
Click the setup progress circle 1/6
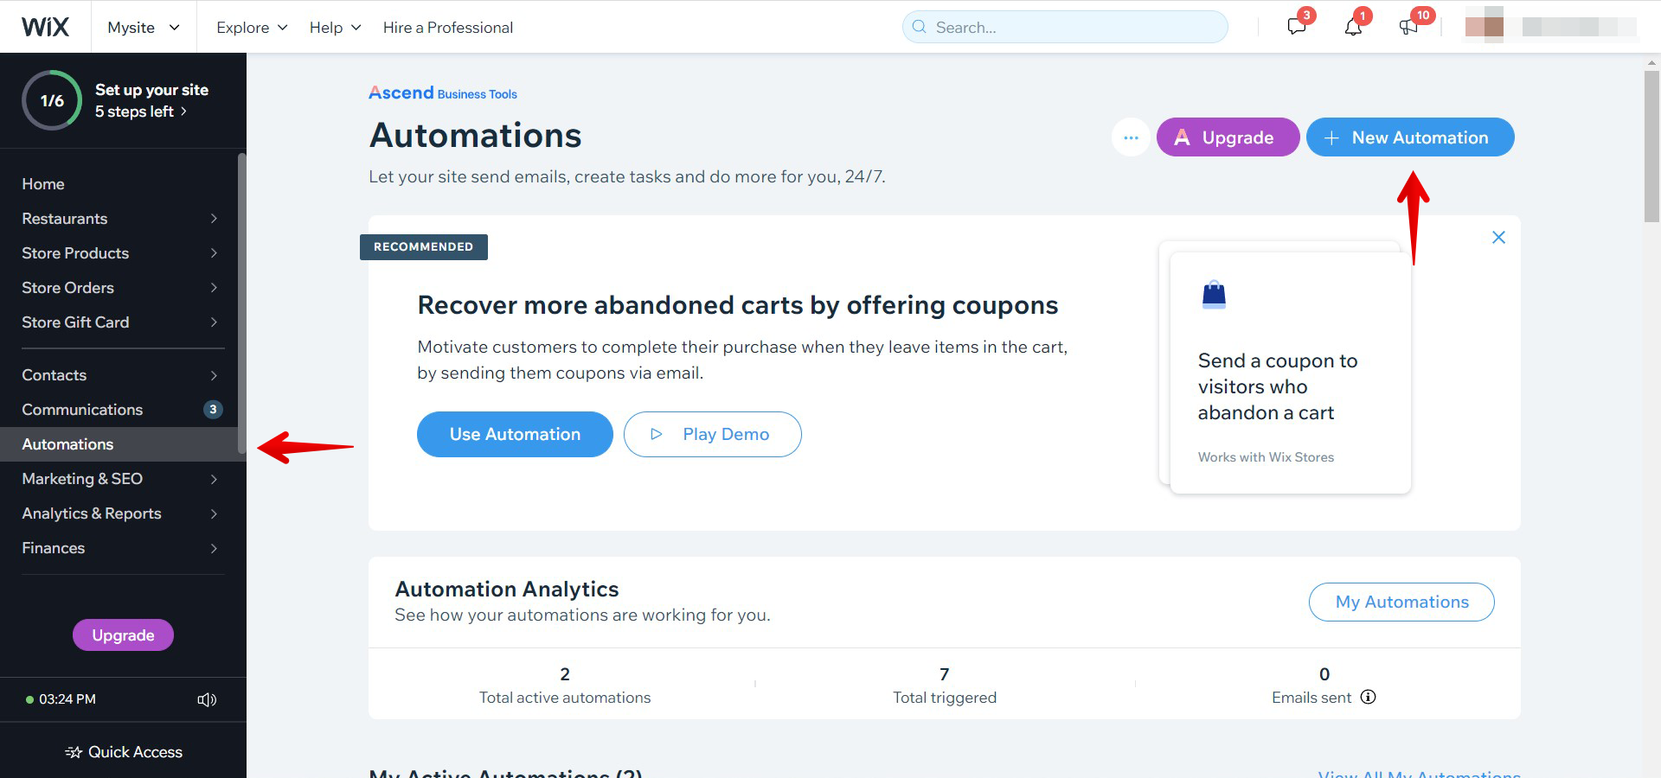(52, 100)
